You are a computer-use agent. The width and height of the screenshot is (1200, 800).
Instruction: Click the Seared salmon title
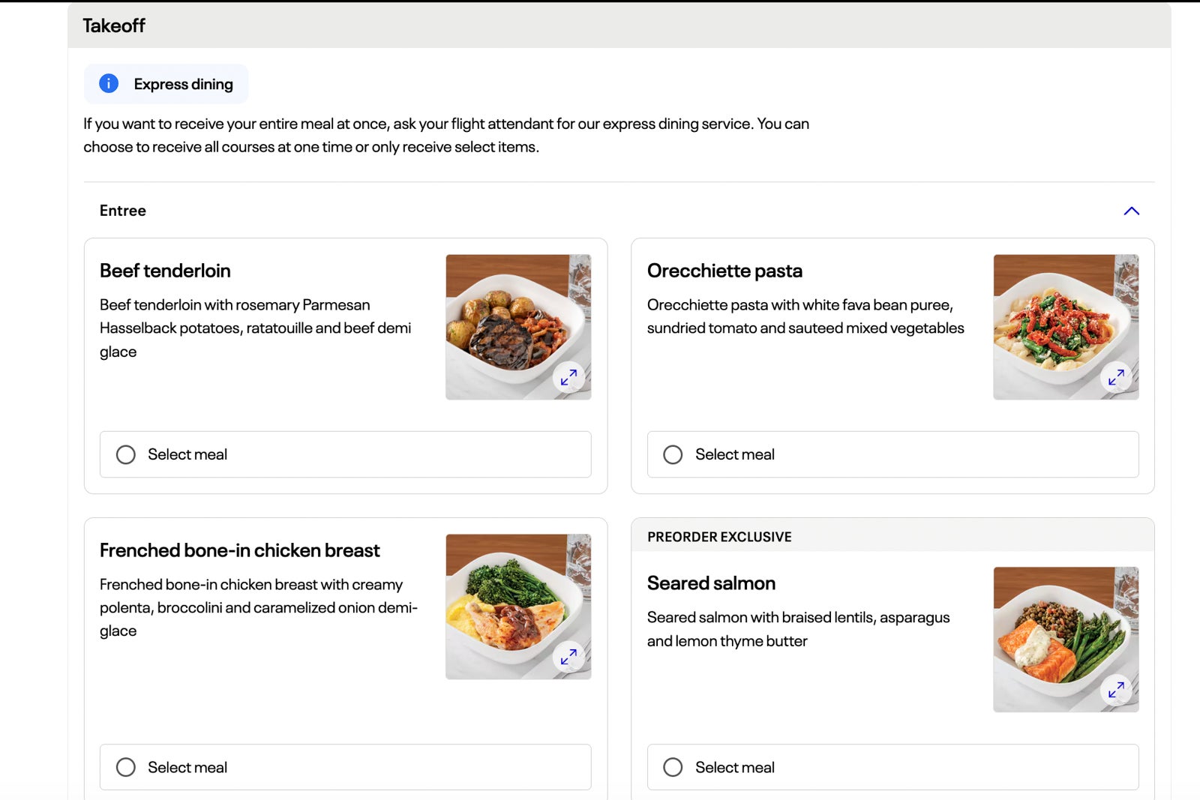711,583
